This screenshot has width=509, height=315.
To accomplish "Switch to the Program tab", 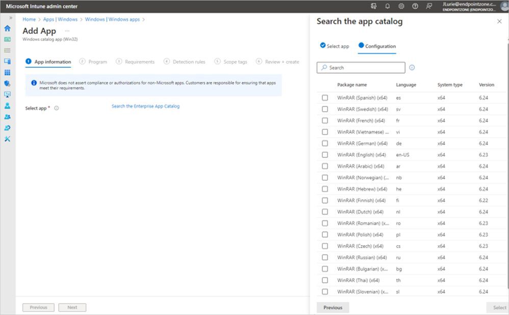I will pyautogui.click(x=97, y=61).
